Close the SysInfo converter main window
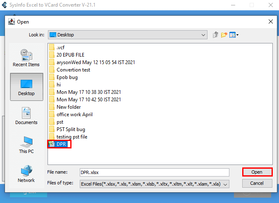 (271, 5)
